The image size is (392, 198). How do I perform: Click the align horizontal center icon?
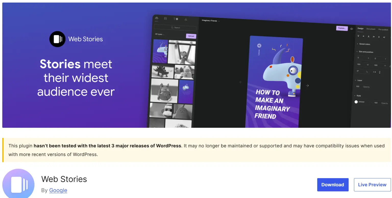click(x=379, y=37)
